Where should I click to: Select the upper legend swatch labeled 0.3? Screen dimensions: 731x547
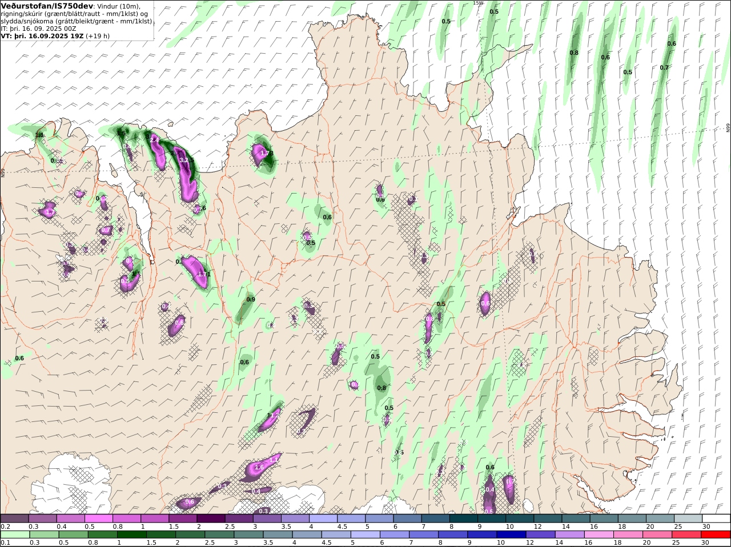(x=42, y=518)
